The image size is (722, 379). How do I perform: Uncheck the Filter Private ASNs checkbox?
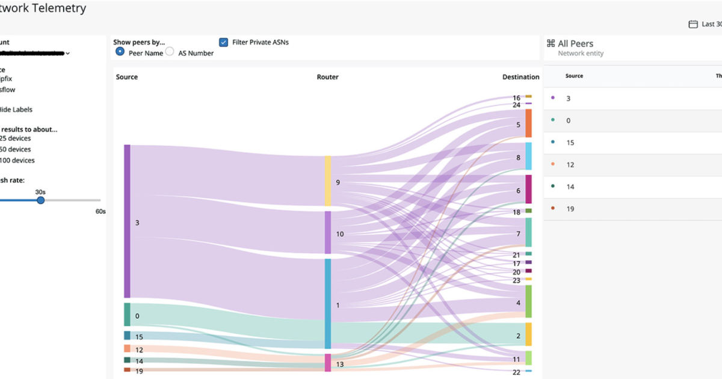(223, 42)
